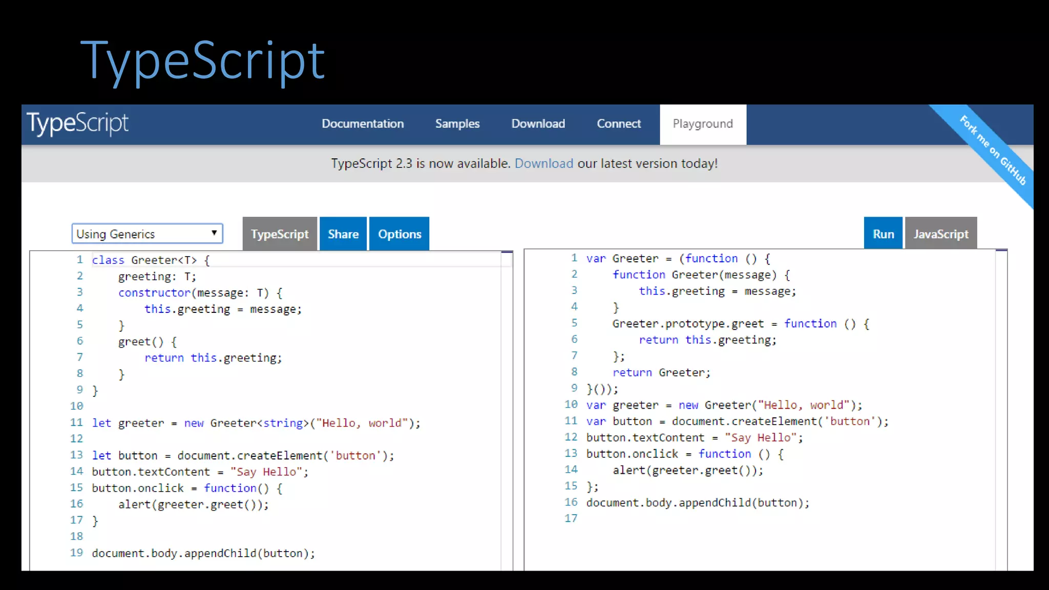Screen dimensions: 1049x590
Task: Open the Connect page
Action: [619, 124]
